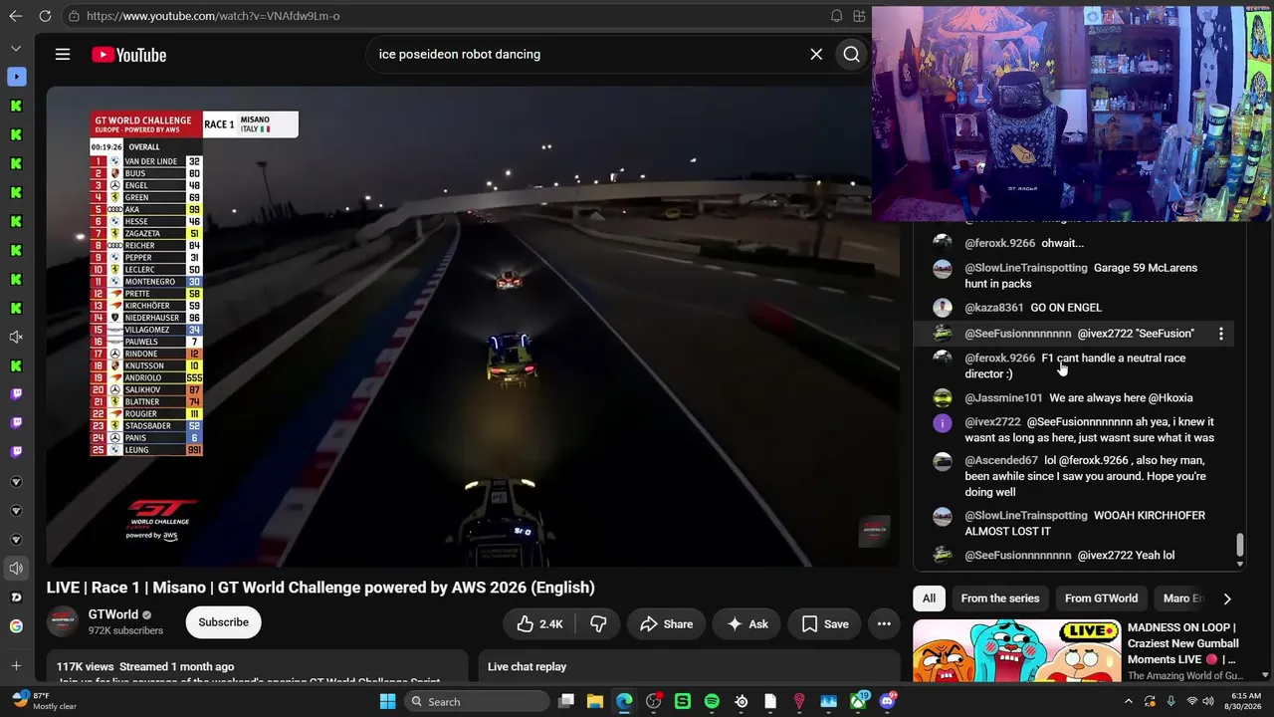View site information icon beside the URL
Image resolution: width=1274 pixels, height=717 pixels.
[x=74, y=16]
